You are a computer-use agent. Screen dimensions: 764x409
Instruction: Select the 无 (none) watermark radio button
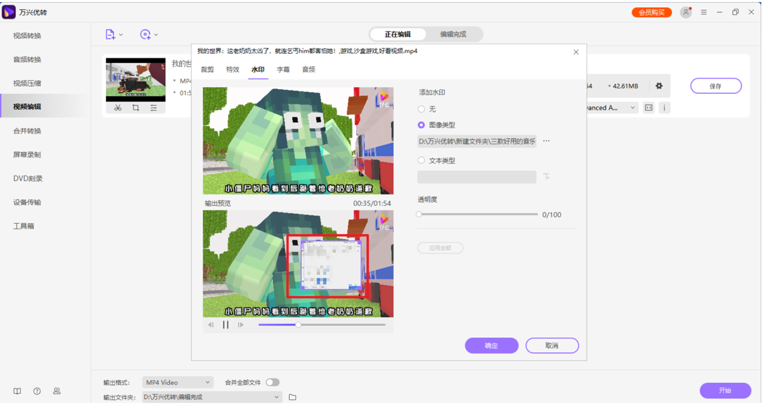421,109
